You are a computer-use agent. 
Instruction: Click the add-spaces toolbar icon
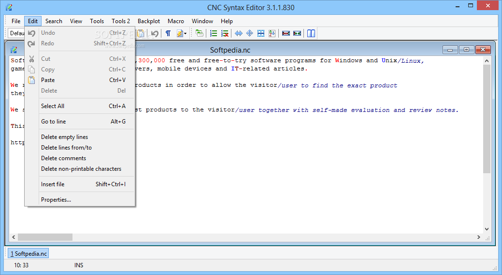[286, 33]
